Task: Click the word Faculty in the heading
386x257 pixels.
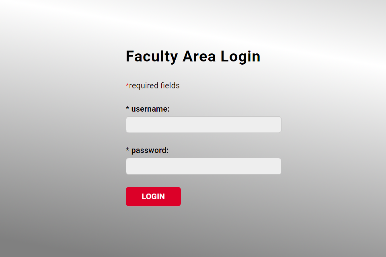Action: [x=152, y=57]
